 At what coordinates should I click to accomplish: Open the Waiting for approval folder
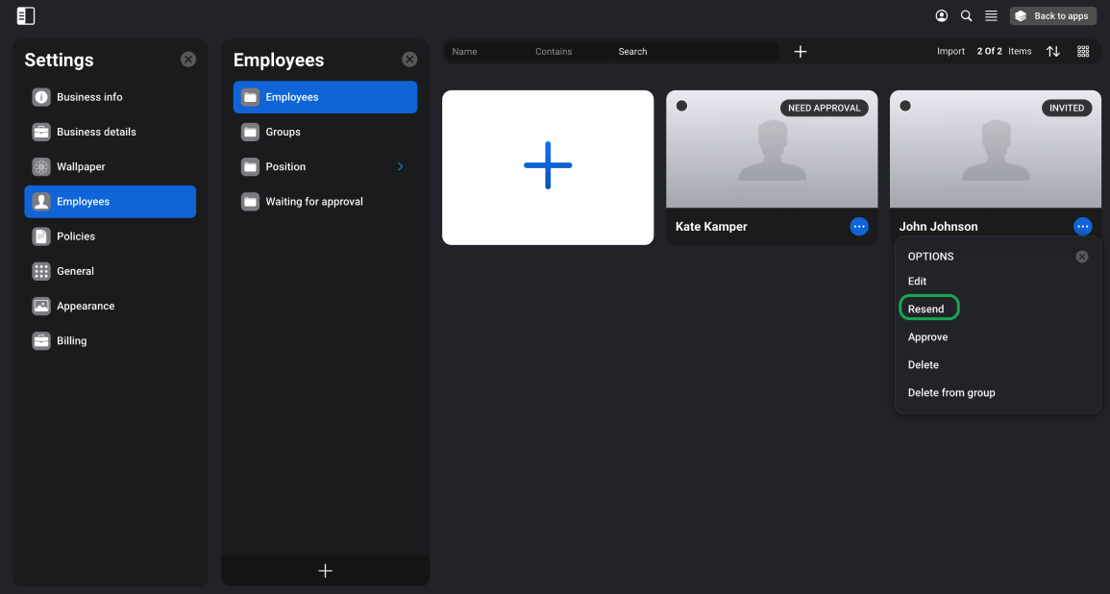coord(326,202)
